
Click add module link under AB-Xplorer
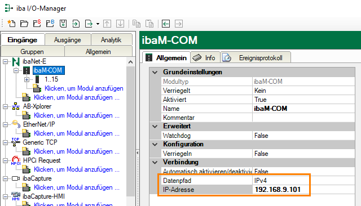[x=77, y=115]
